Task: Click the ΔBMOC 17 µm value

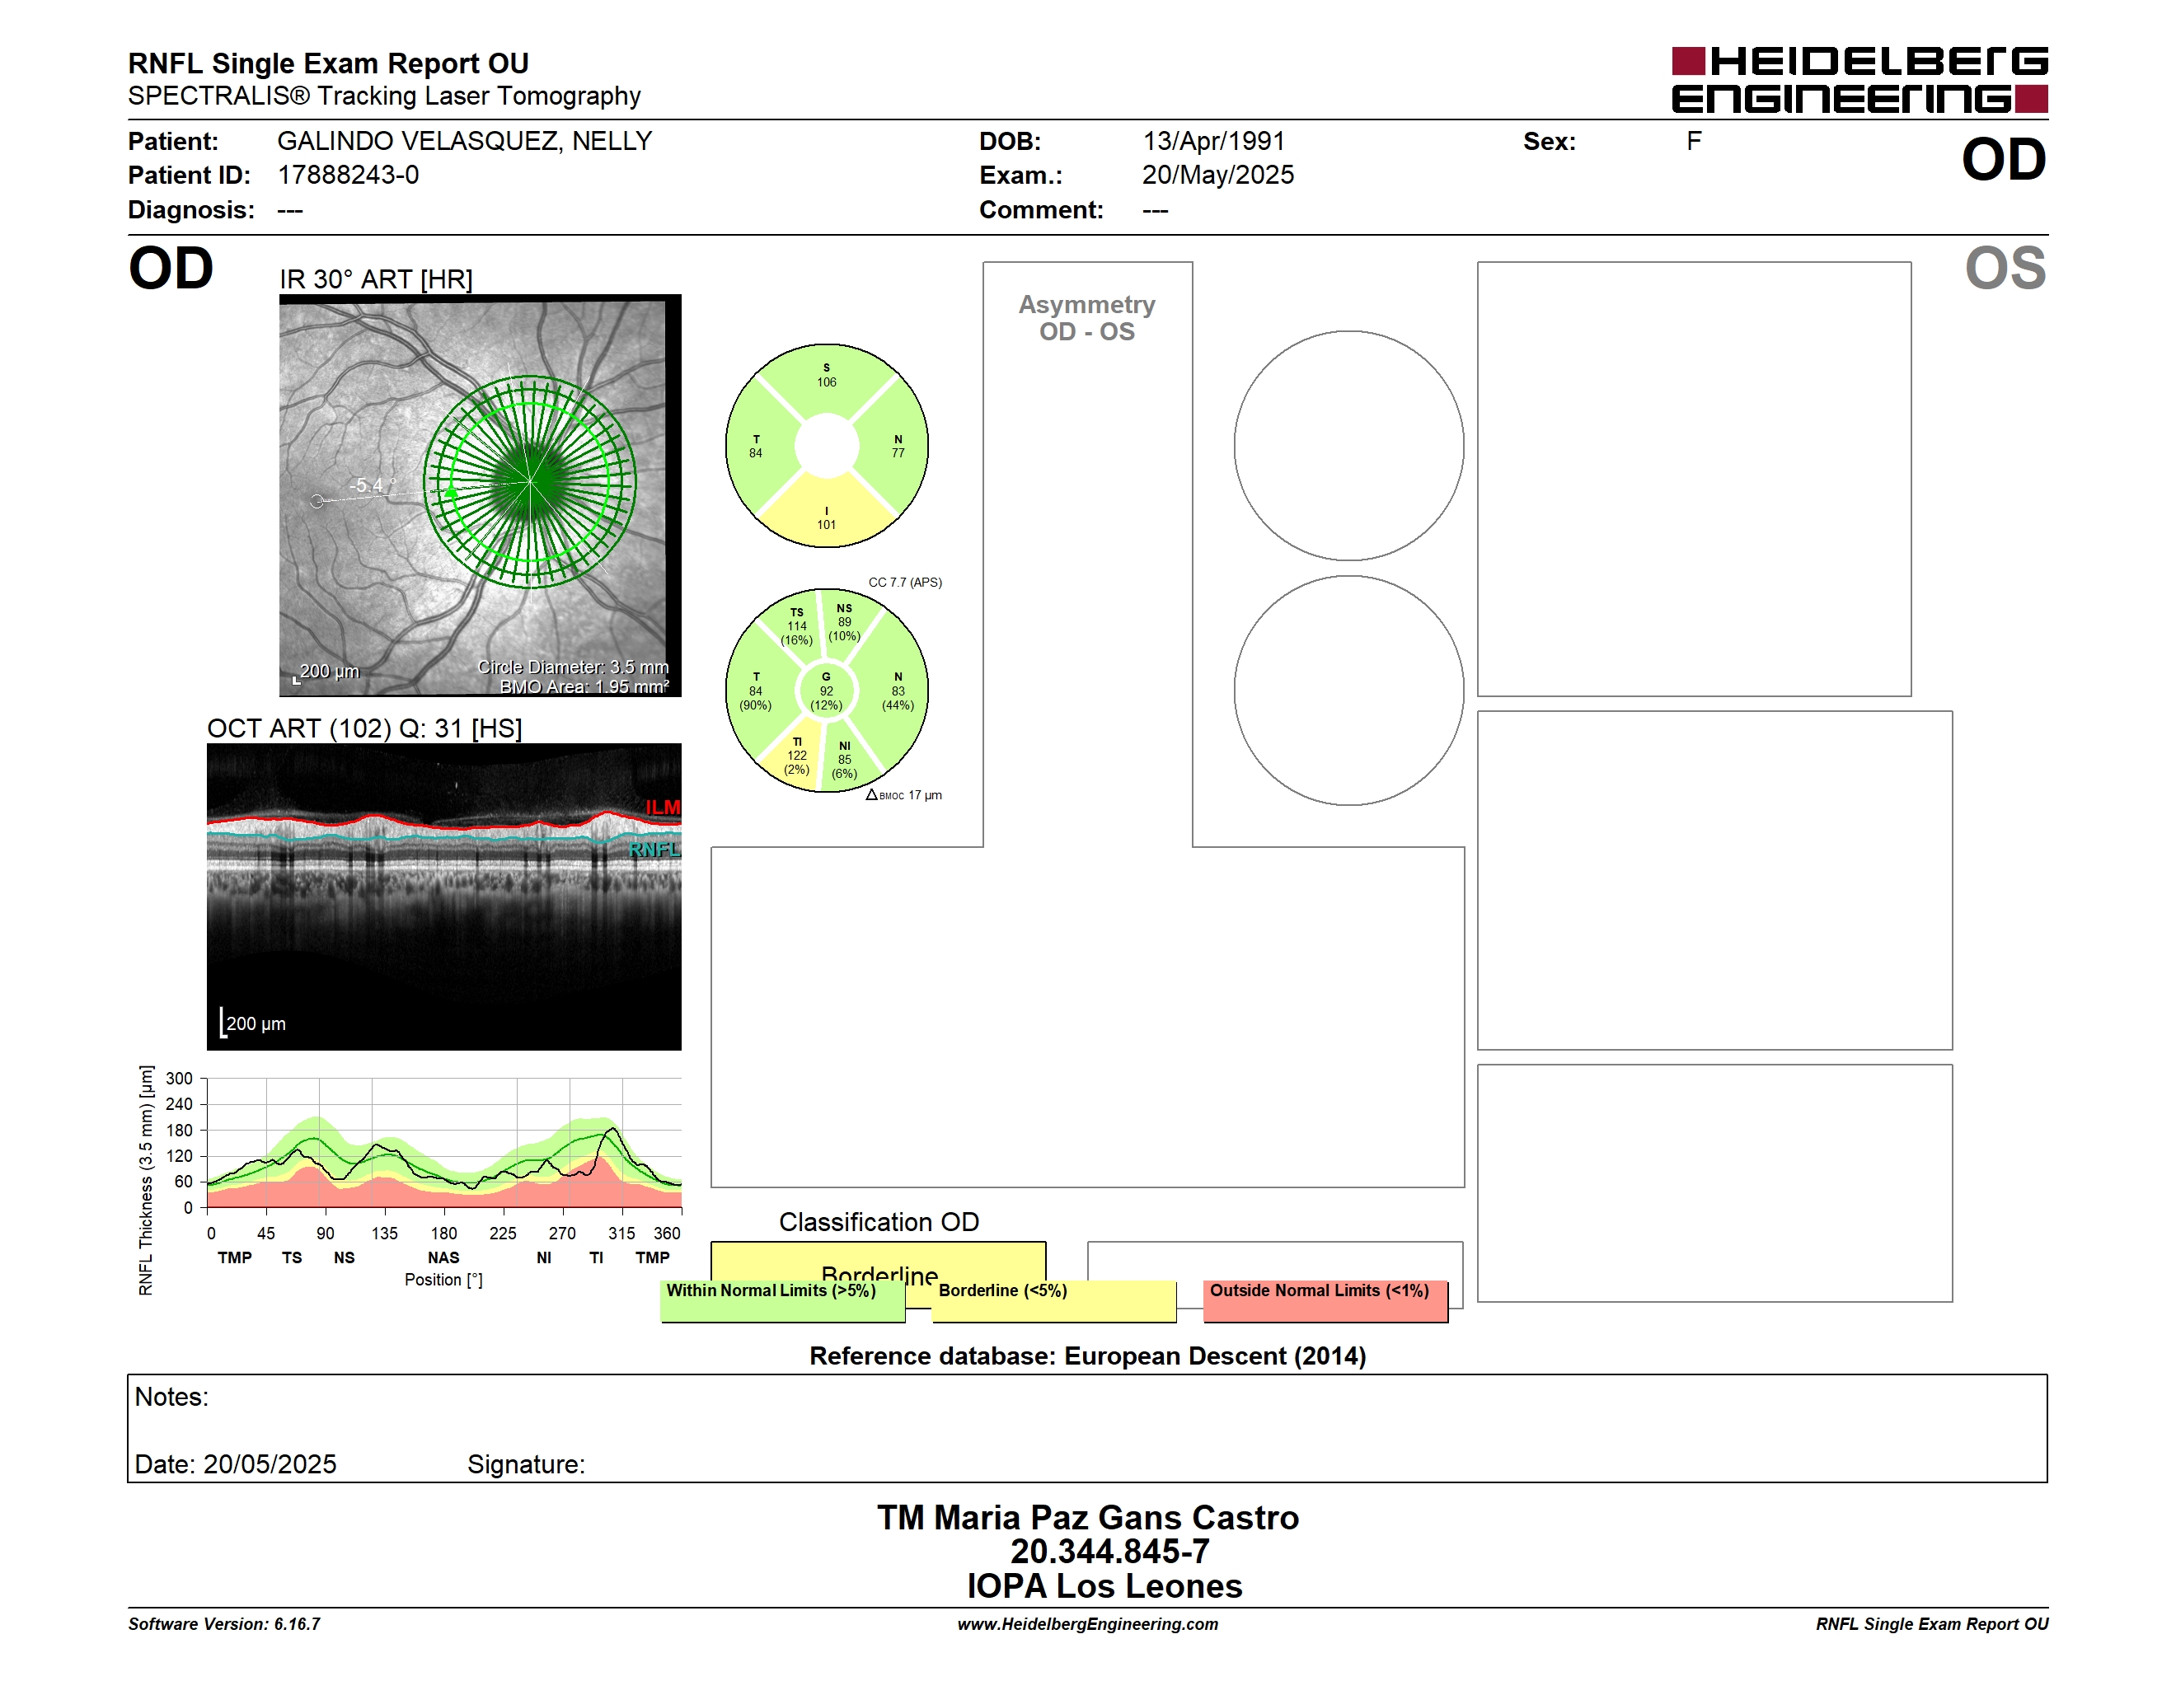Action: tap(903, 794)
